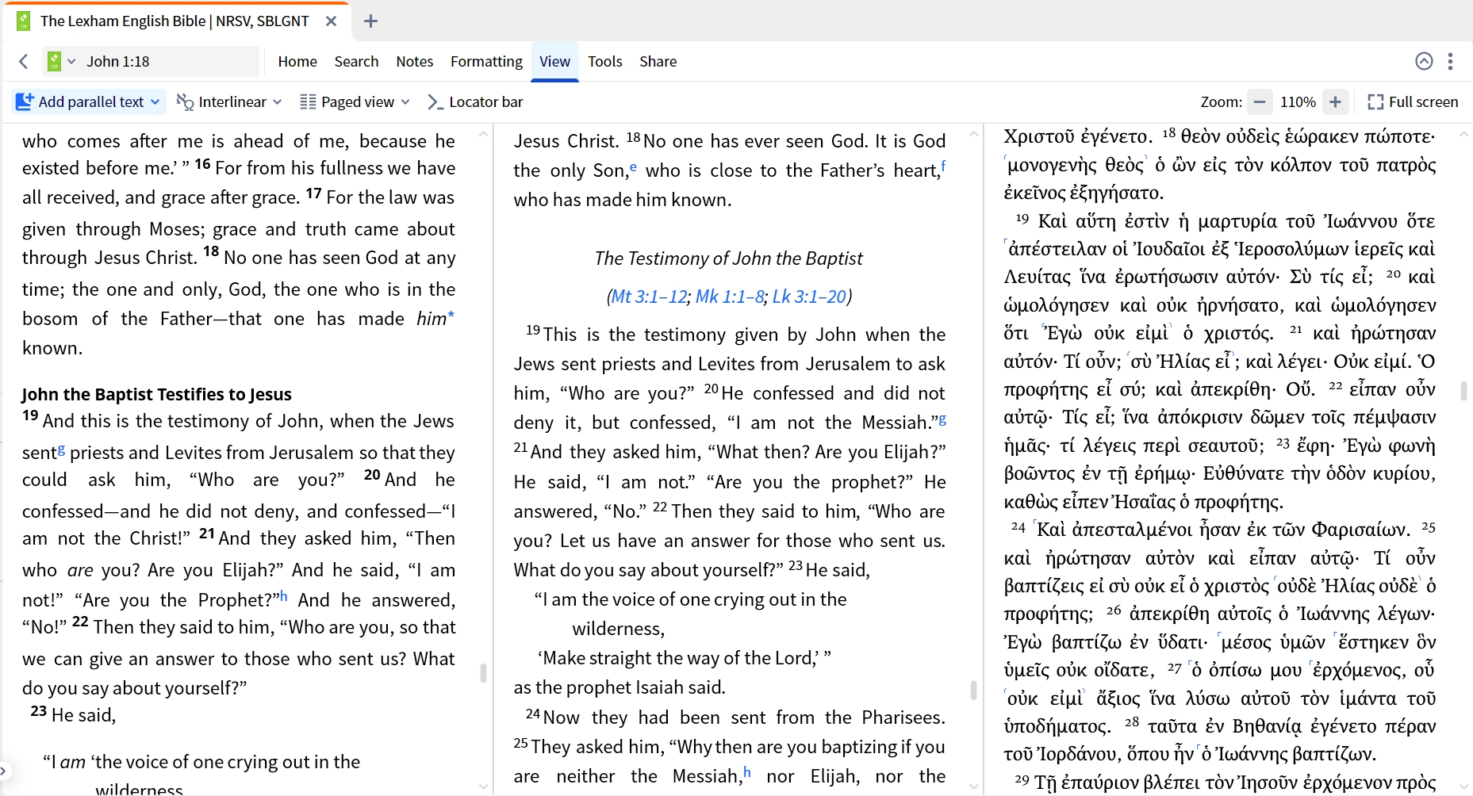Decrease zoom with minus button
This screenshot has width=1473, height=796.
[x=1259, y=101]
